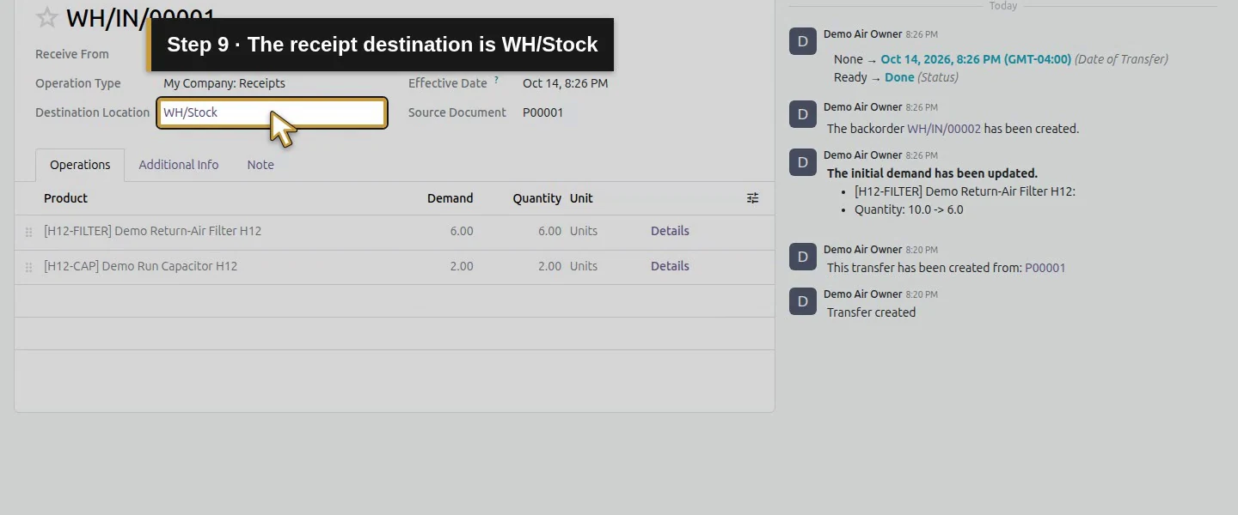1238x515 pixels.
Task: Click drag handle of H12-FILTER row
Action: 28,232
